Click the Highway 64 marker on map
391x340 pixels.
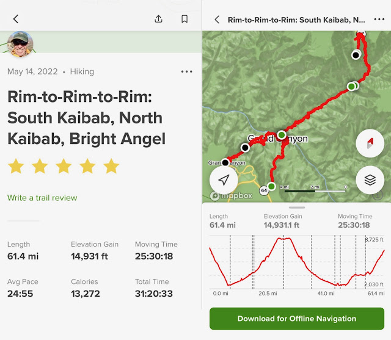(263, 190)
